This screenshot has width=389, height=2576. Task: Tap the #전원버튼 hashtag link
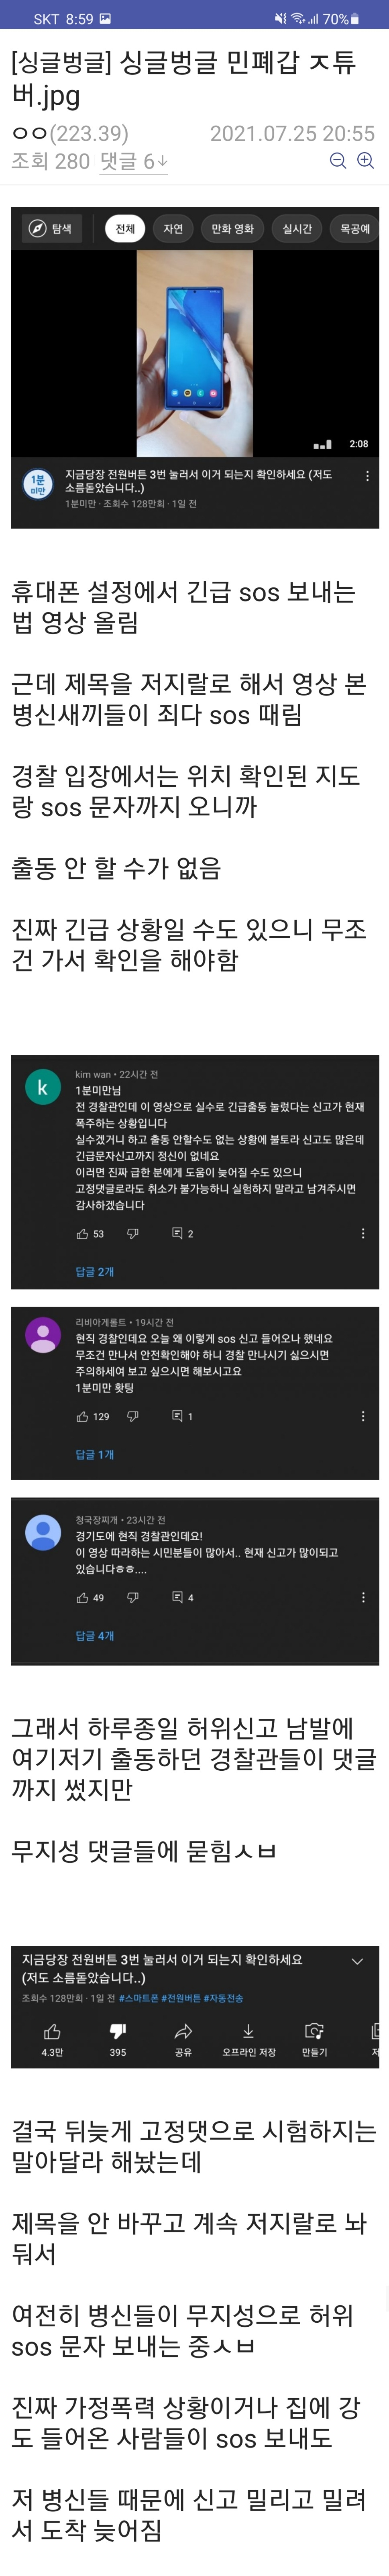point(181,1997)
